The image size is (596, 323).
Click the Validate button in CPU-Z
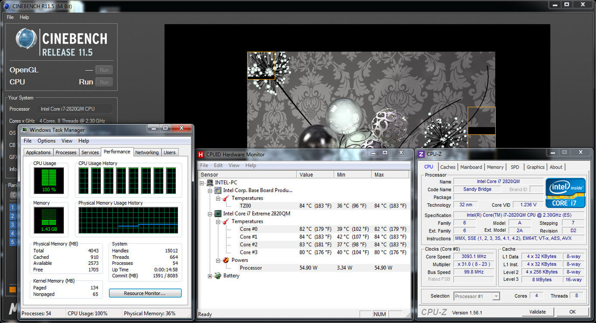[x=537, y=312]
